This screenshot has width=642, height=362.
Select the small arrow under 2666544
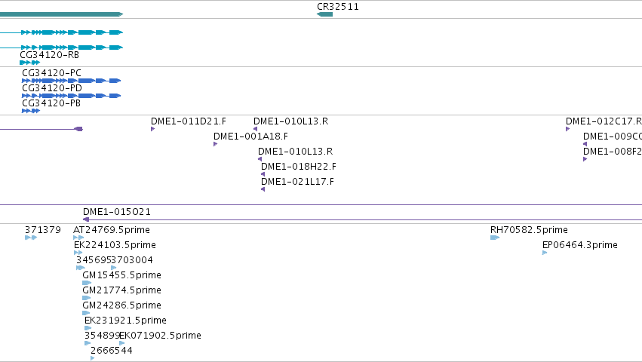click(93, 358)
